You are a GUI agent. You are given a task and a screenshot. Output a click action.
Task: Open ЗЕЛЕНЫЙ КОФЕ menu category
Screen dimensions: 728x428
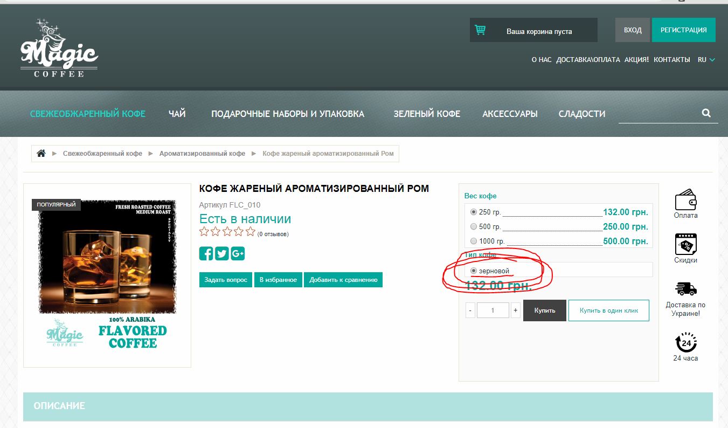(427, 114)
